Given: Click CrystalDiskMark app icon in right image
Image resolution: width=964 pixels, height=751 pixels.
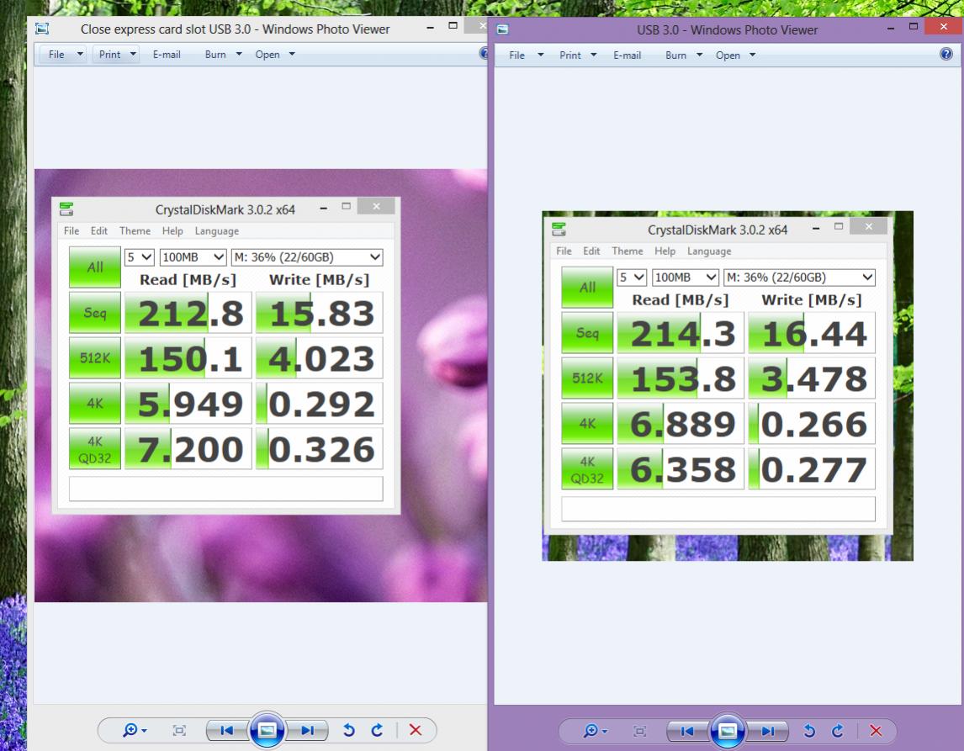Looking at the screenshot, I should 559,230.
